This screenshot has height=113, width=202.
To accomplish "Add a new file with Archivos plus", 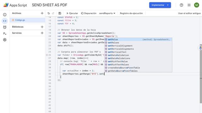I will (42, 13).
